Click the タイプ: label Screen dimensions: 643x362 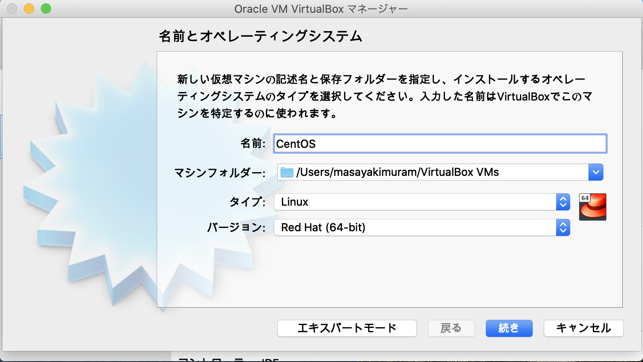click(x=248, y=202)
